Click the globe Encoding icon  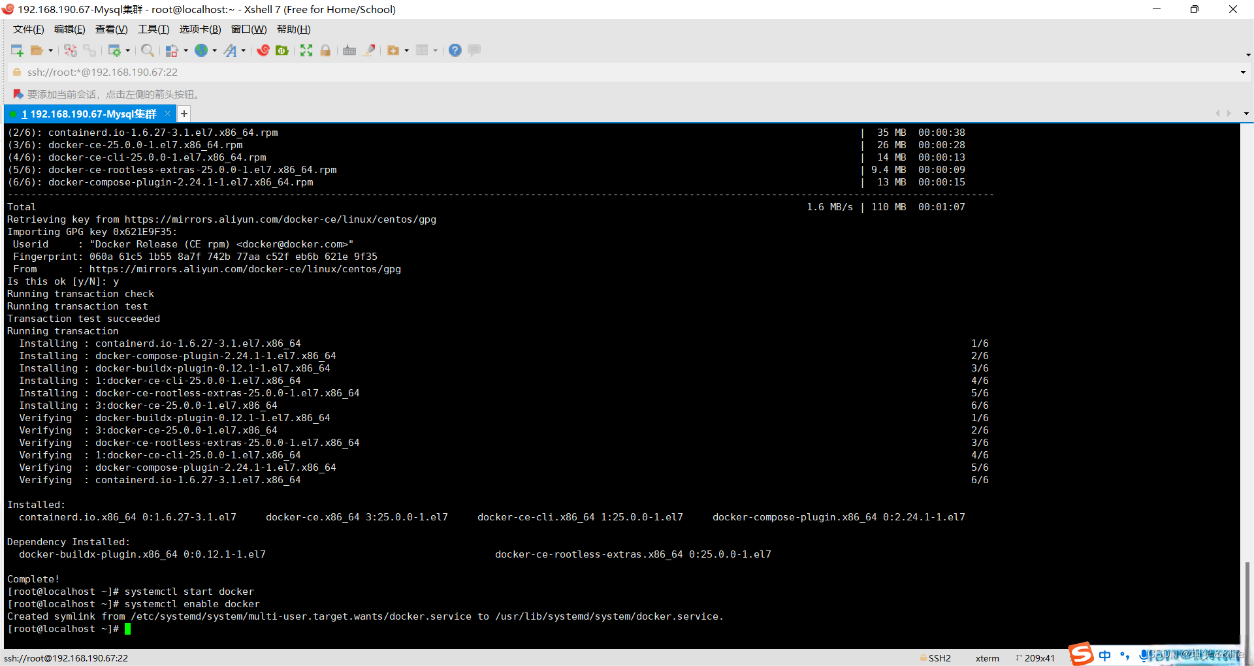pyautogui.click(x=201, y=50)
